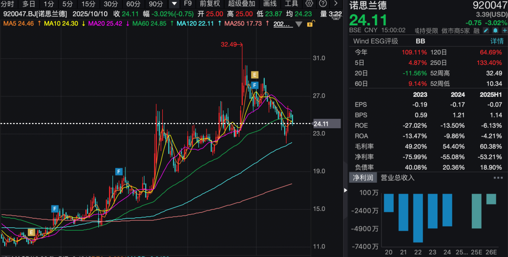Click the pencil note icon

(486, 31)
